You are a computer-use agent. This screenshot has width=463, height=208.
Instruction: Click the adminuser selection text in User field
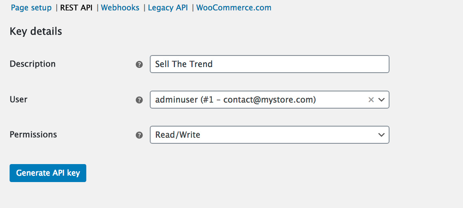(235, 100)
